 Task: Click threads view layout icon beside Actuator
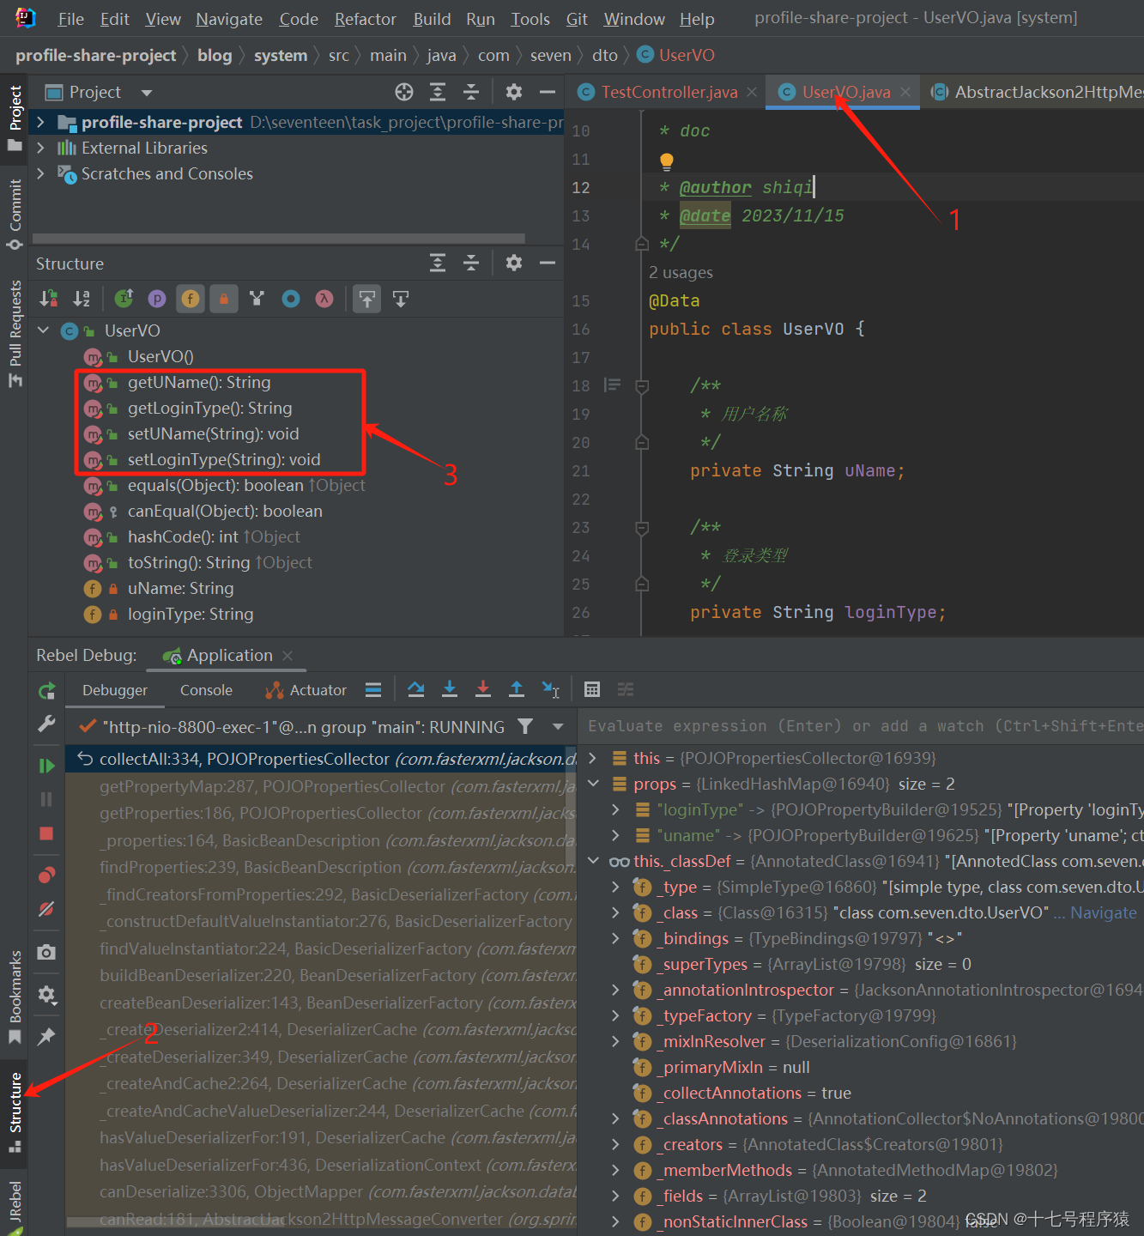pos(373,689)
